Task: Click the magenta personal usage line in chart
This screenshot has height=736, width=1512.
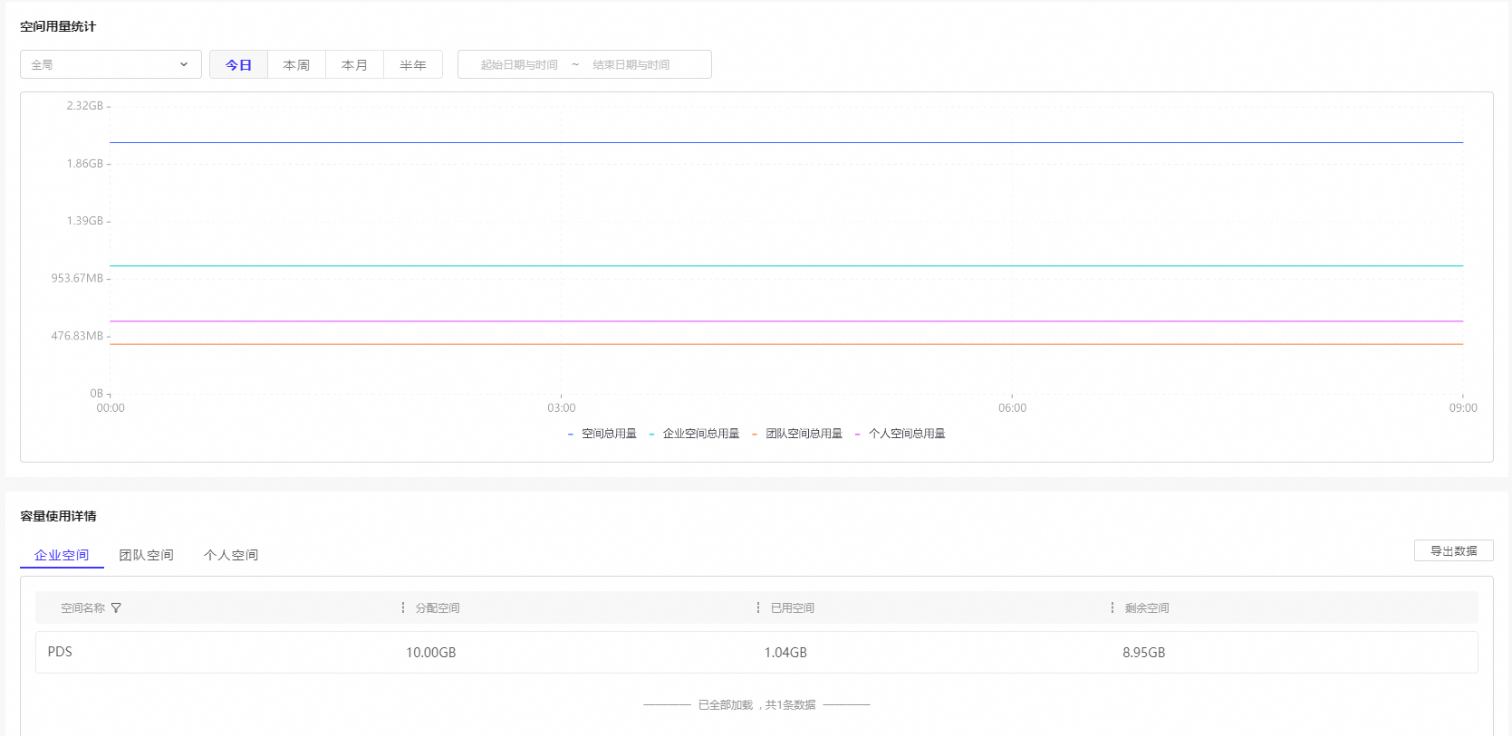Action: [x=786, y=320]
